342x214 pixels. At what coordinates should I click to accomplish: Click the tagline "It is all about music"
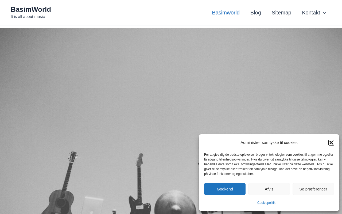(x=28, y=17)
